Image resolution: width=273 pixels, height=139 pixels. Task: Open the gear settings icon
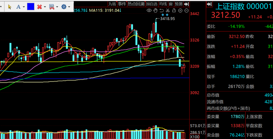[x=64, y=7]
